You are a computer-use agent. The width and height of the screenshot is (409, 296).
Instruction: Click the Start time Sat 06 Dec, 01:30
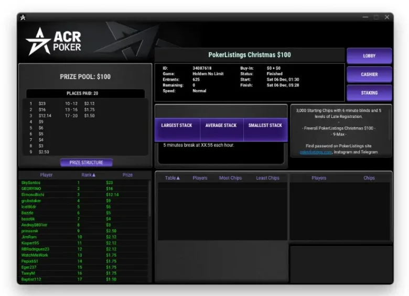pyautogui.click(x=283, y=80)
